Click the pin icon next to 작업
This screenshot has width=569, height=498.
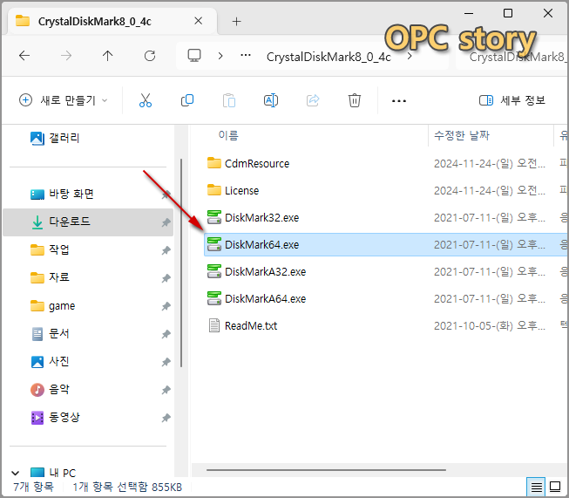166,250
